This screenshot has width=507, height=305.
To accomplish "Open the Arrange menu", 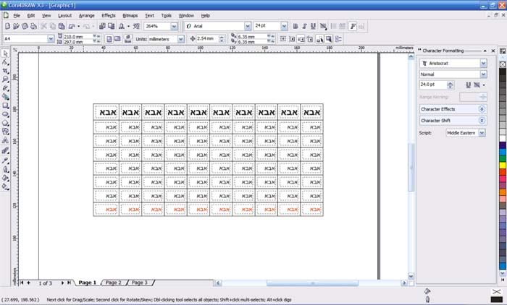I will click(87, 15).
